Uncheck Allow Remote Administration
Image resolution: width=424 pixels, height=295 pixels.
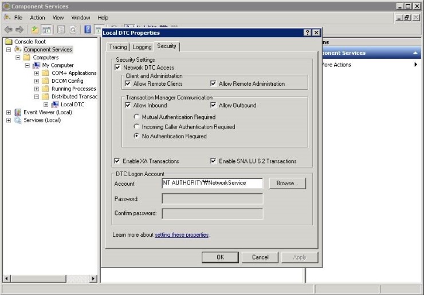click(x=213, y=83)
